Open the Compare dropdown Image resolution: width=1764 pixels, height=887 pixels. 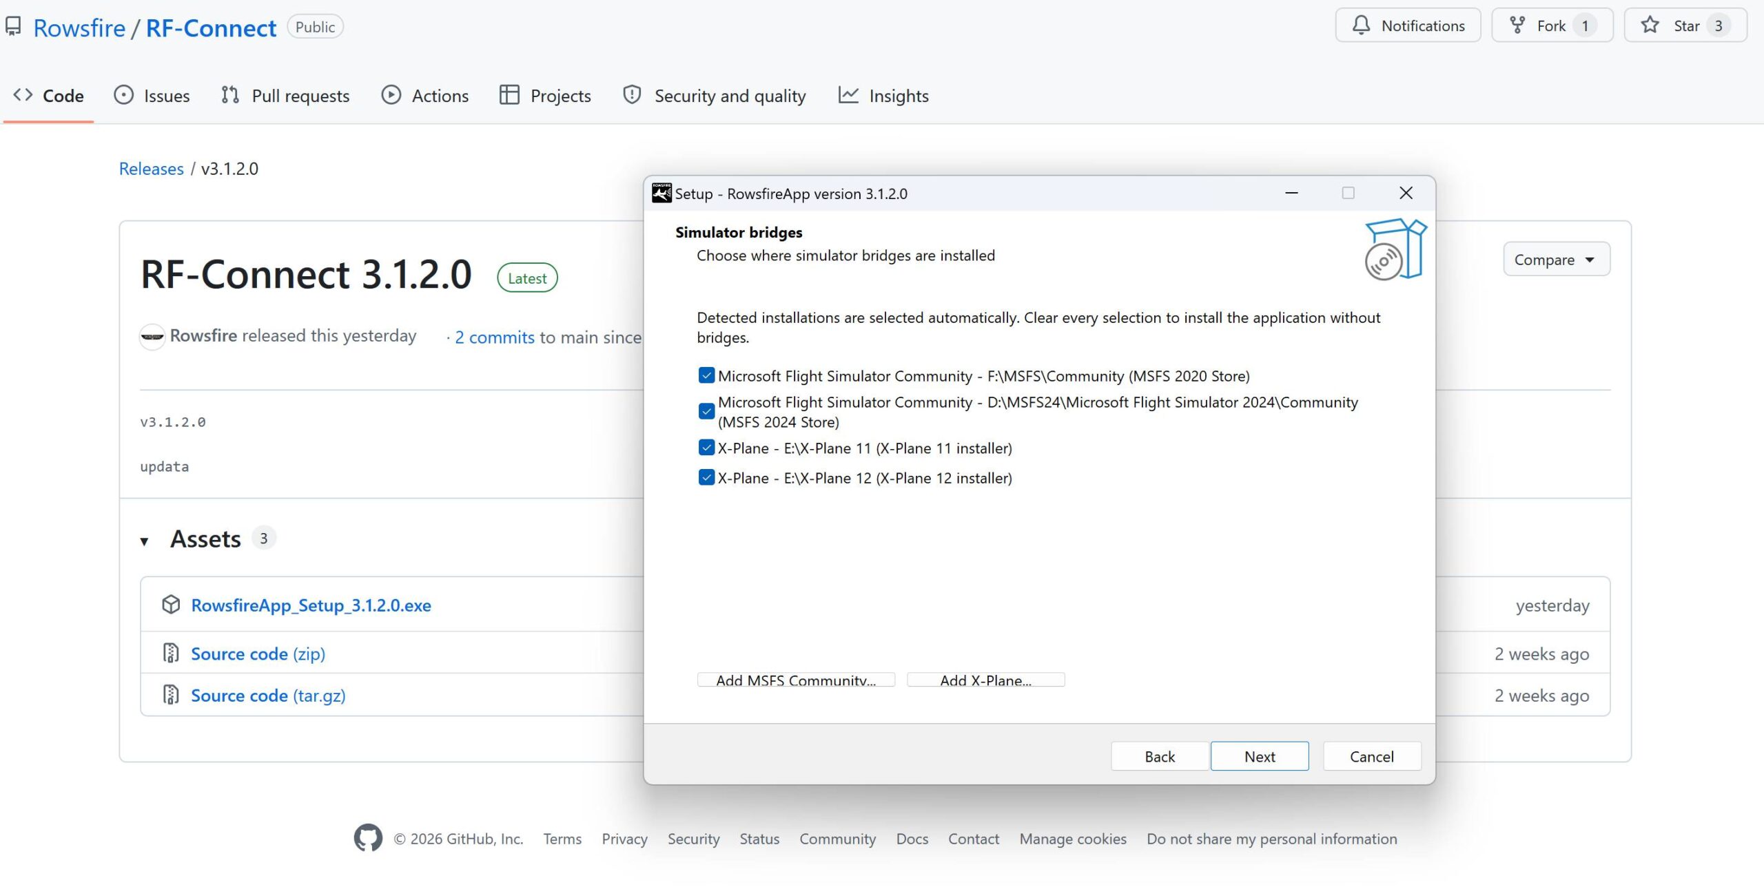click(x=1556, y=260)
